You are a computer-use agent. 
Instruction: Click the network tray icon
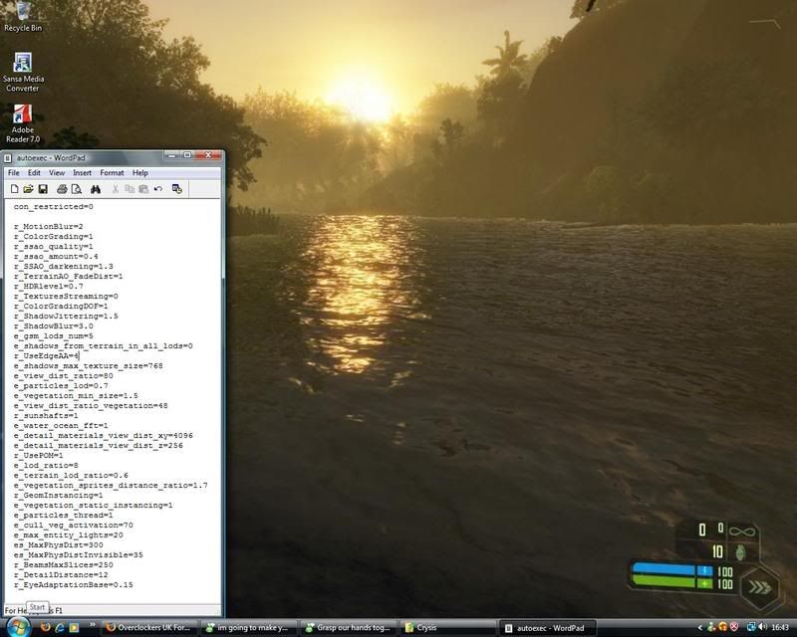751,627
